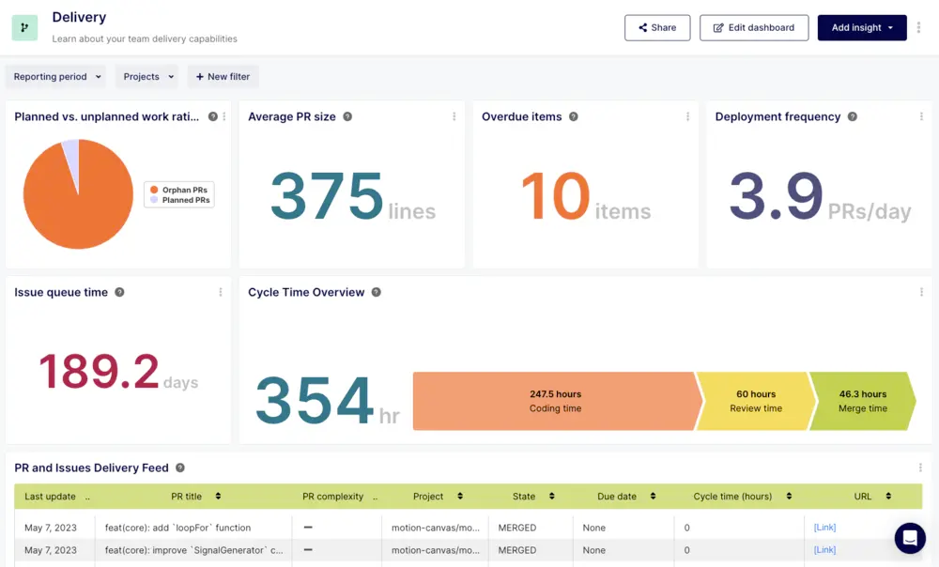Click help icon beside Deployment frequency
939x567 pixels.
[x=853, y=116]
